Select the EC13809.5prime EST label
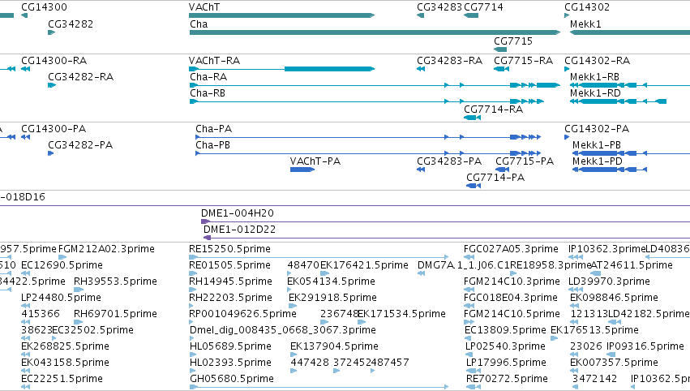The height and width of the screenshot is (391, 690). coord(505,331)
